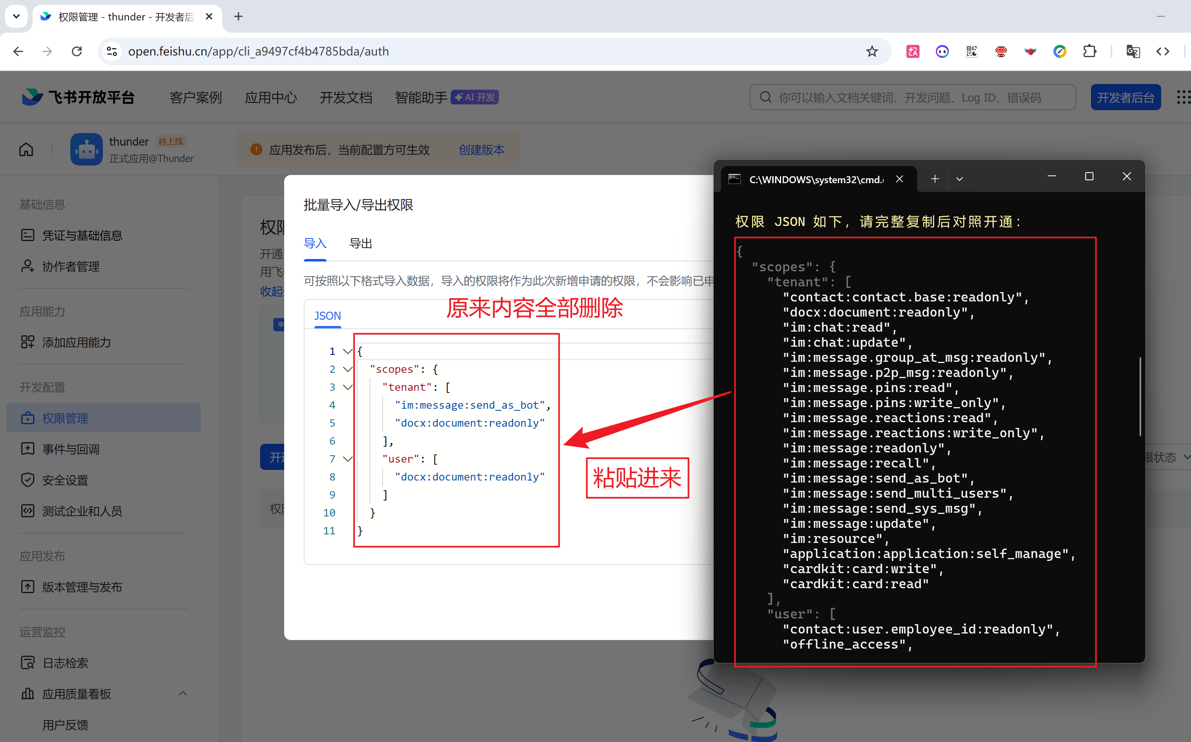Collapse the JSON fold arrow on line 1
Screen dimensions: 1191x742
click(348, 351)
